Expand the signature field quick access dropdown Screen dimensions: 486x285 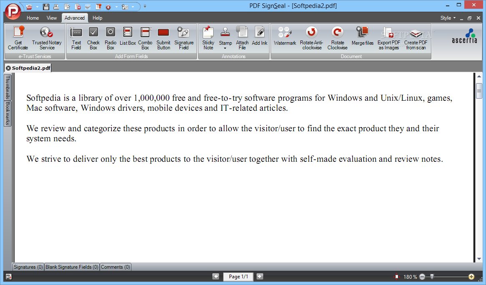click(133, 7)
